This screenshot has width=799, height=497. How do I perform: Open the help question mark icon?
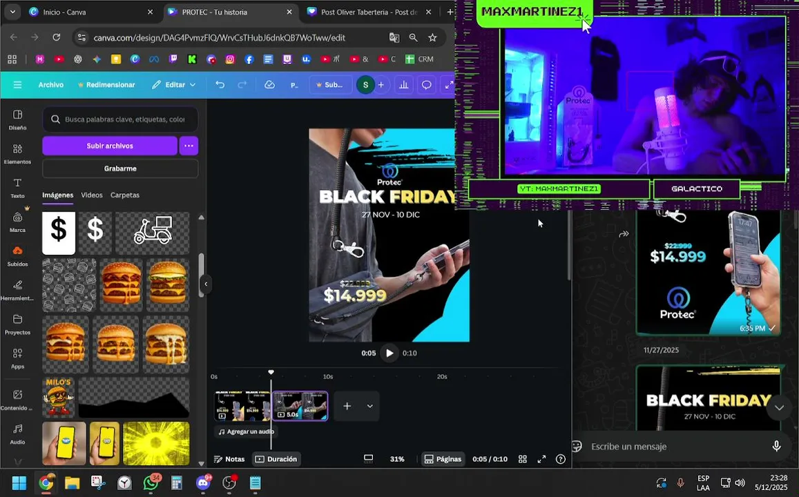coord(561,459)
